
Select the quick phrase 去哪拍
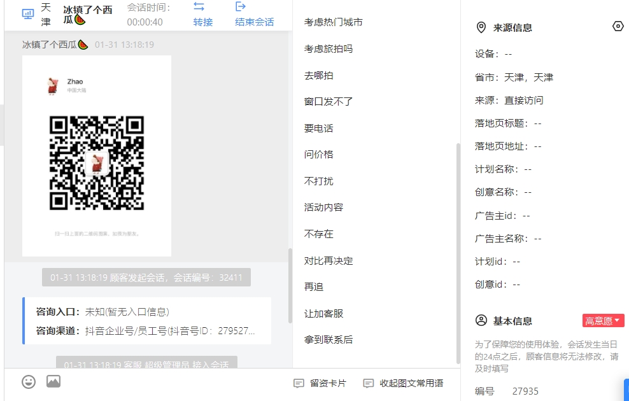pyautogui.click(x=318, y=75)
